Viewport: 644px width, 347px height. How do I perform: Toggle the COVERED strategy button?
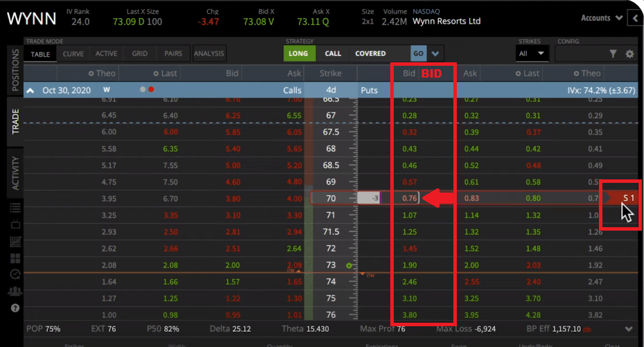point(370,53)
